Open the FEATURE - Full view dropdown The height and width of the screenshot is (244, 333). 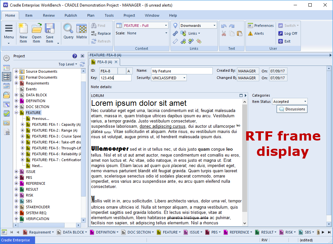point(166,26)
